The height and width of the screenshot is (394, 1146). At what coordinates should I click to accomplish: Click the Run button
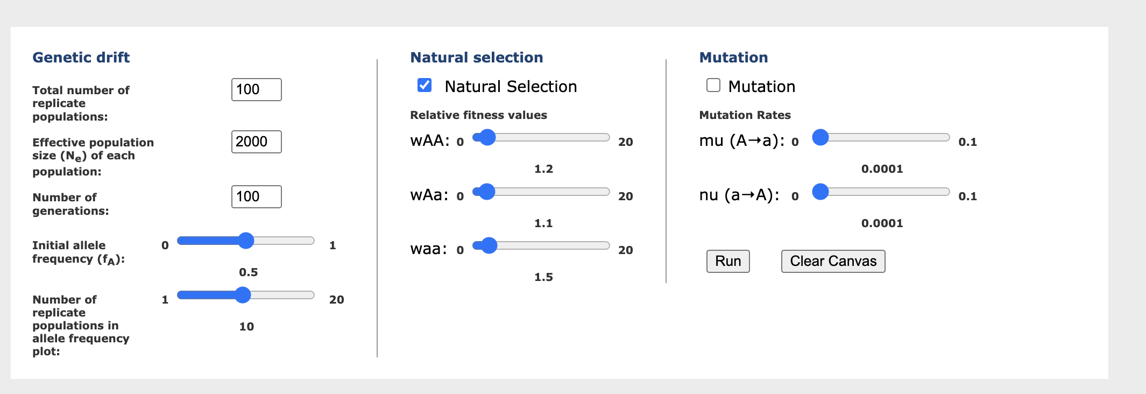click(x=727, y=261)
